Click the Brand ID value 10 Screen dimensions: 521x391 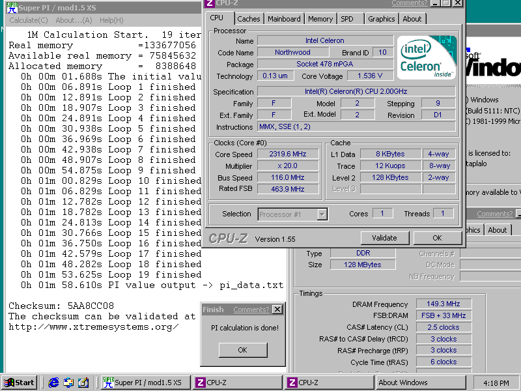click(x=383, y=52)
